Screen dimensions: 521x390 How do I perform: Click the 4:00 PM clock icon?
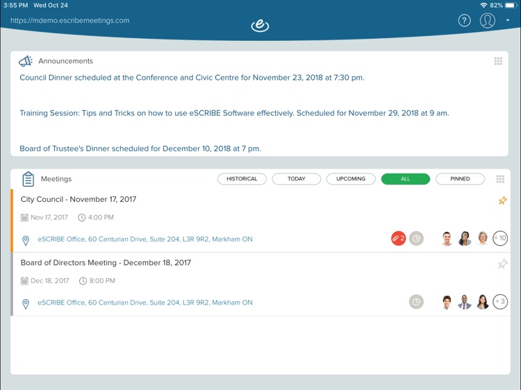(x=82, y=217)
